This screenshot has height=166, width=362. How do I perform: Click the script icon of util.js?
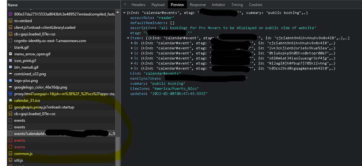click(10, 160)
